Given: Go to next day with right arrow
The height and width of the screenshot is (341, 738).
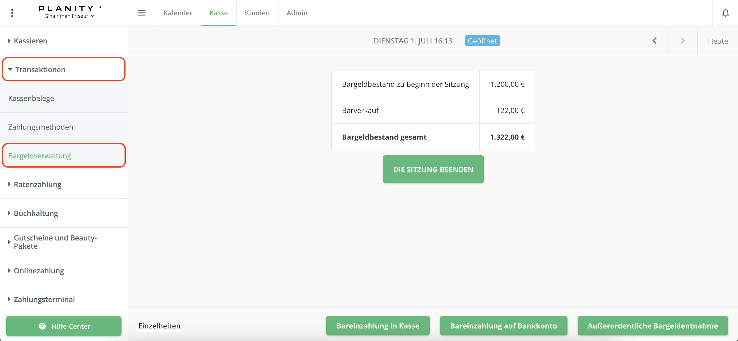Looking at the screenshot, I should 683,41.
